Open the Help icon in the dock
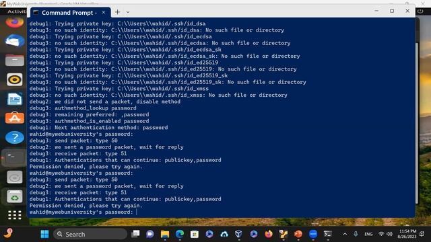 (15, 137)
